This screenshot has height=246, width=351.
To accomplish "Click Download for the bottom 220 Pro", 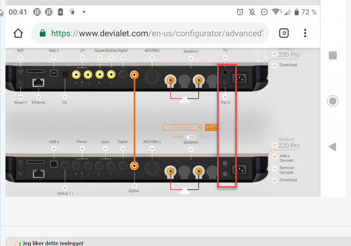I will tap(288, 180).
